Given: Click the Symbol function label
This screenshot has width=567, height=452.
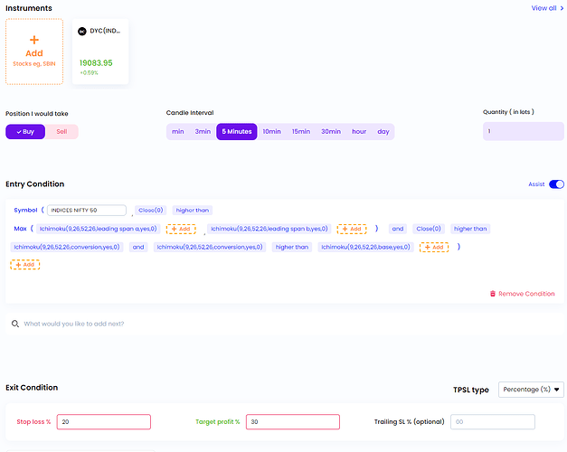Looking at the screenshot, I should (25, 210).
